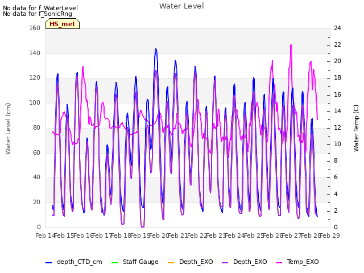364x273 pixels.
Task: Click the 100 left axis tick label
Action: point(35,102)
